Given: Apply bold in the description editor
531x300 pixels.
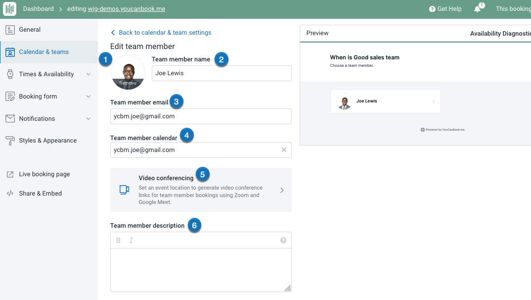Looking at the screenshot, I should 118,240.
